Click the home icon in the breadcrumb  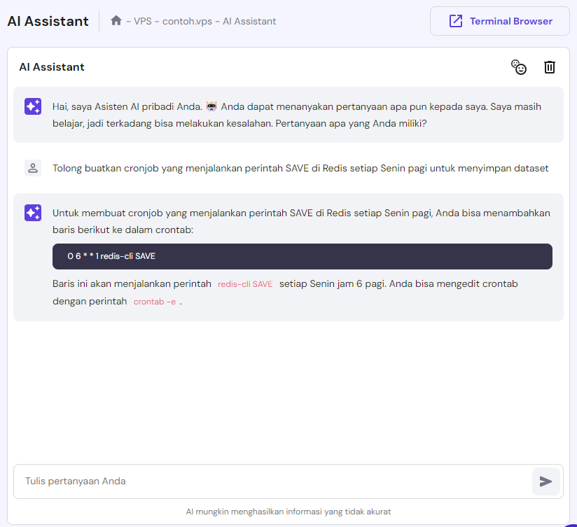(x=116, y=21)
